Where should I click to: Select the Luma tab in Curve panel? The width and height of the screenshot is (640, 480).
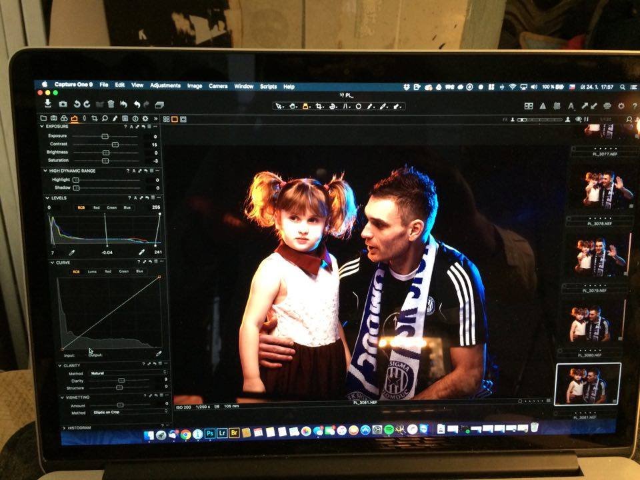click(x=92, y=271)
